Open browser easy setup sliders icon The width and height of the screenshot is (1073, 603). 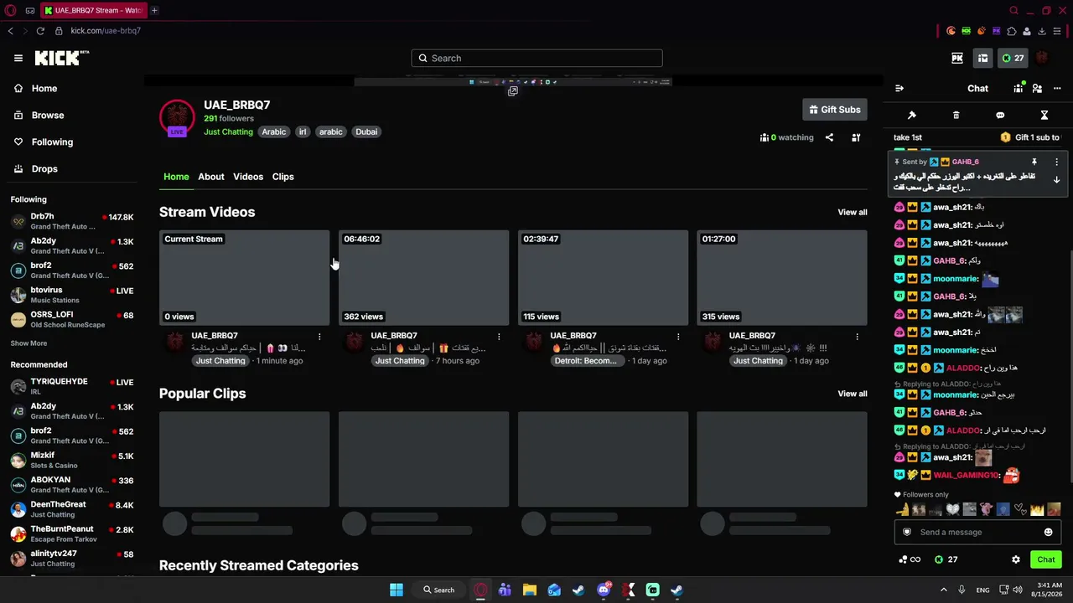click(x=1057, y=31)
